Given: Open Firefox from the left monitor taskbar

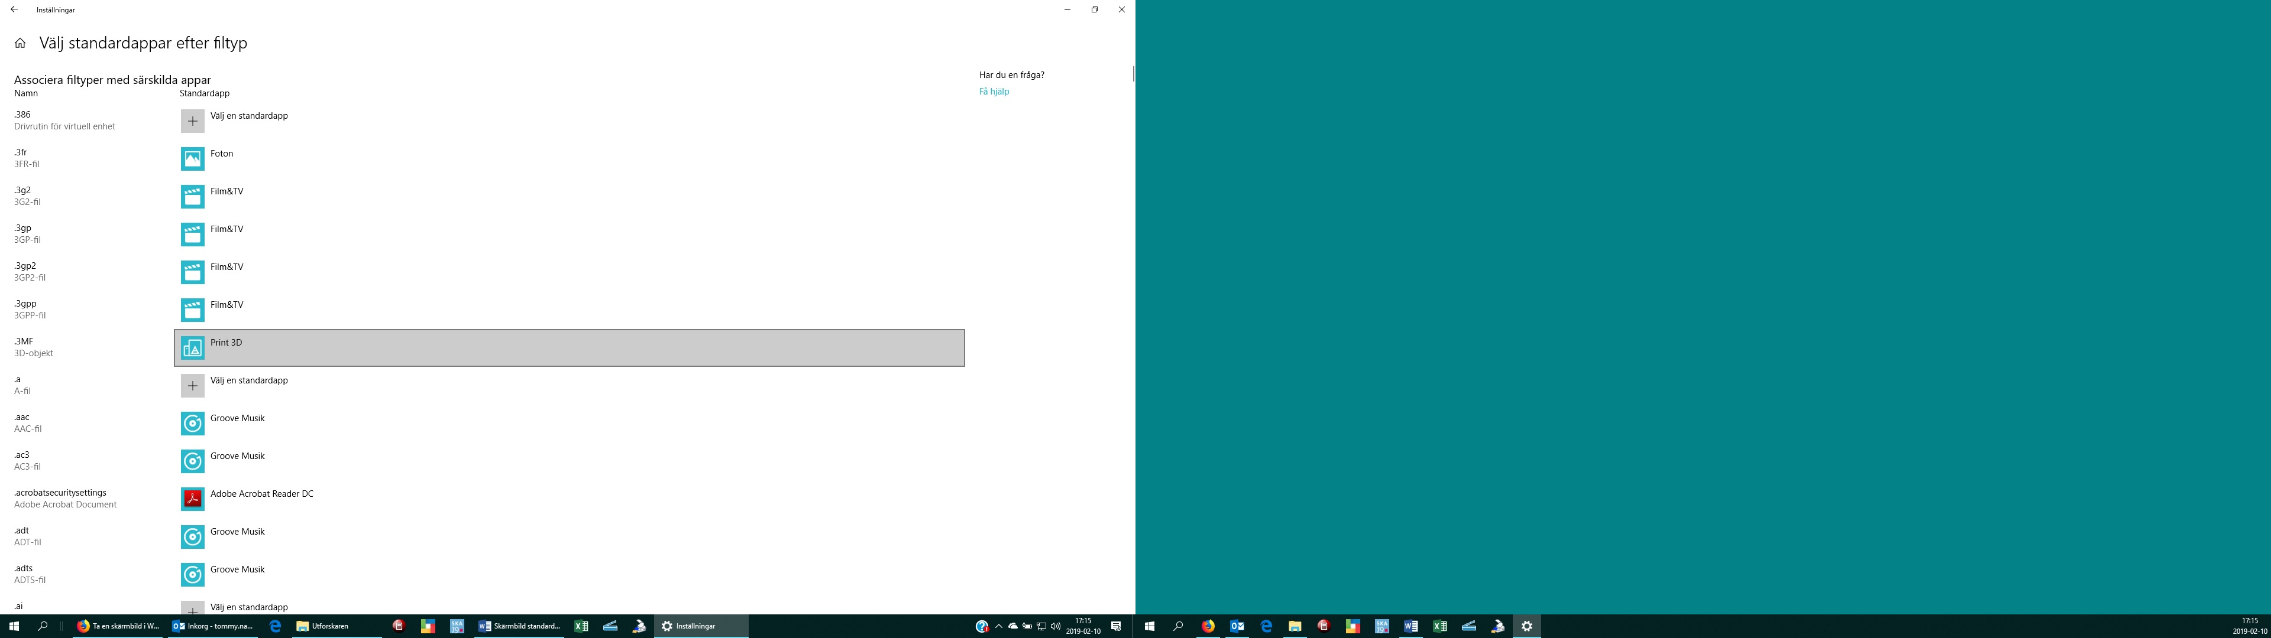Looking at the screenshot, I should (x=84, y=627).
